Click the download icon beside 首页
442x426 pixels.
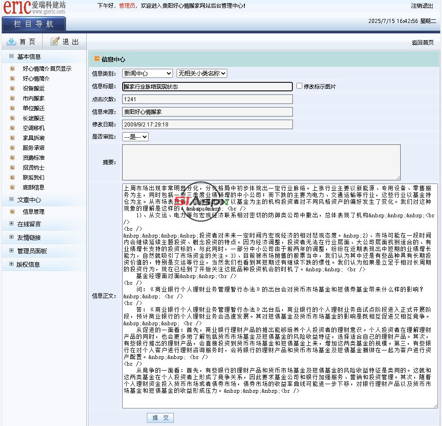11,41
